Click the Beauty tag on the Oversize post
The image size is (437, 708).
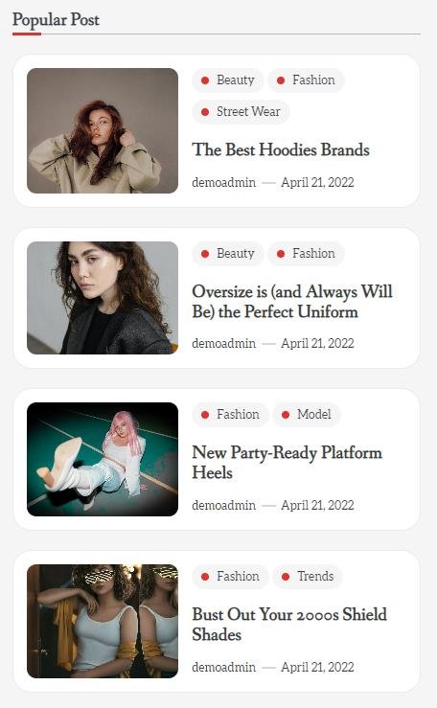(227, 254)
